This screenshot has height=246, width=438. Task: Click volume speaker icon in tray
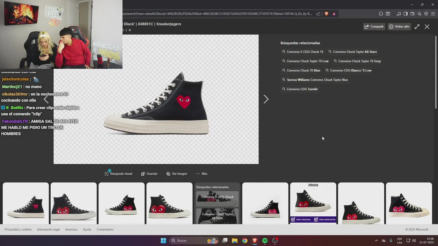coord(414,241)
